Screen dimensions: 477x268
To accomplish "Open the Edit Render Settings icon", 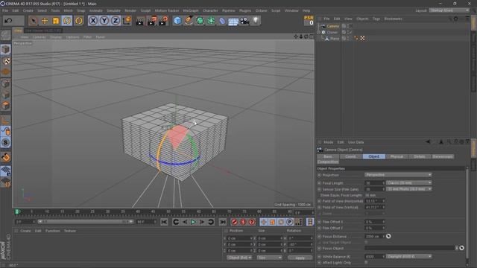I will coord(163,21).
